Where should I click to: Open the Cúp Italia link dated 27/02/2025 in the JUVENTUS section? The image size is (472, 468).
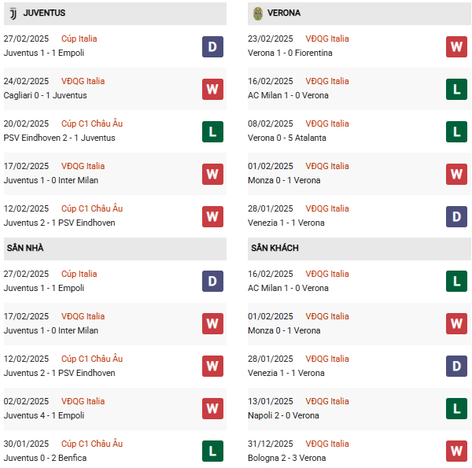[79, 39]
